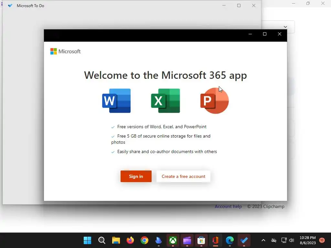Maximize the Microsoft 365 welcome window

(x=265, y=34)
